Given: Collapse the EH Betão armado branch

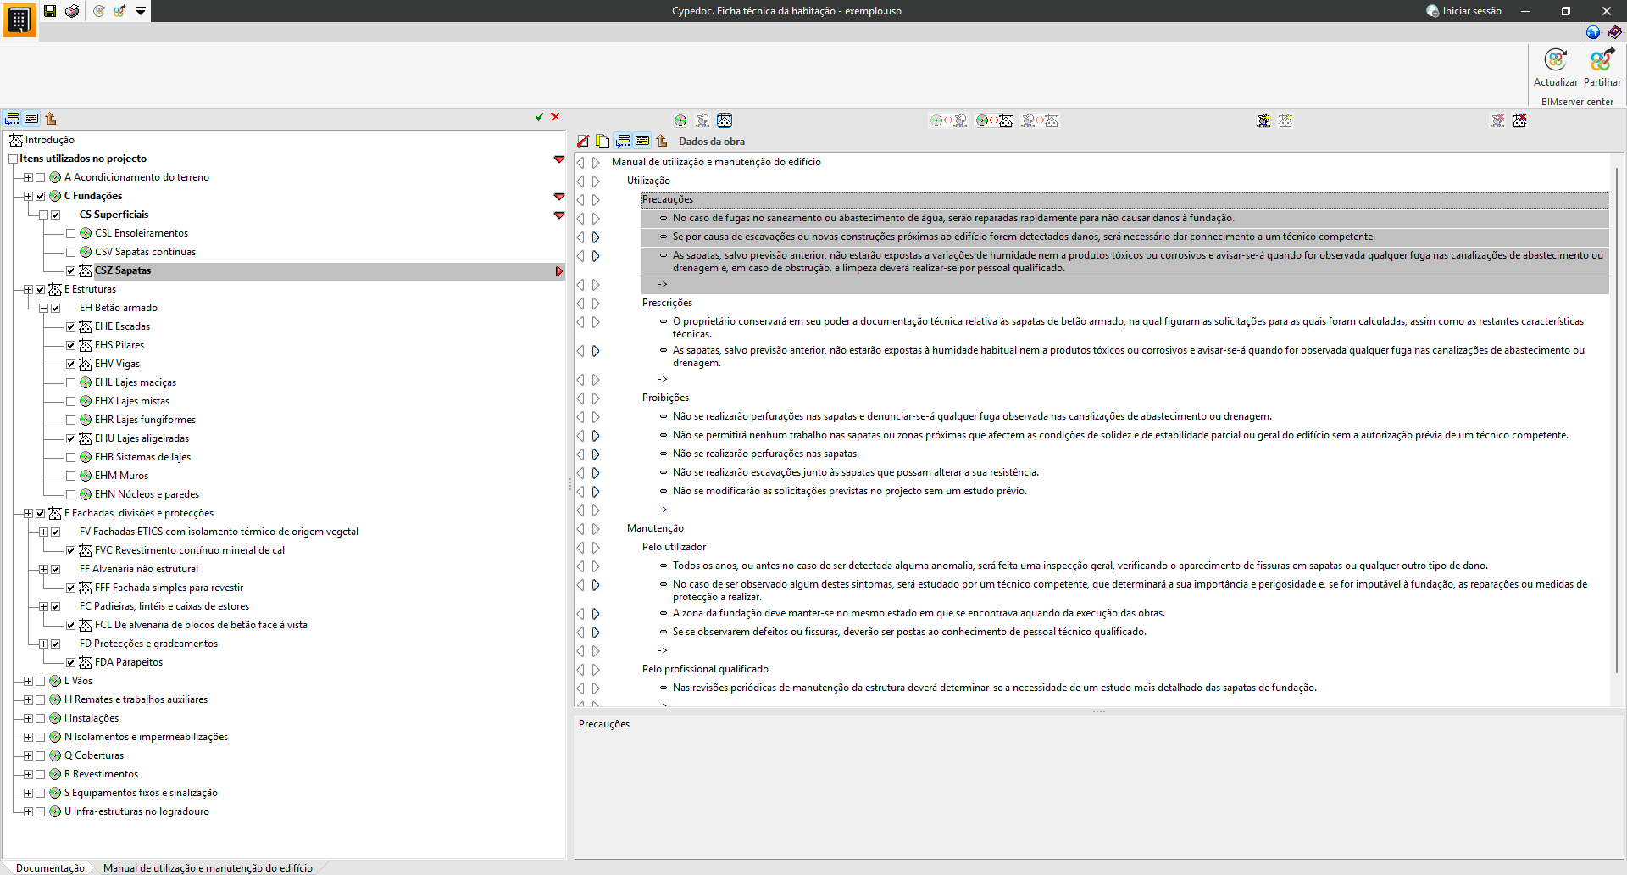Looking at the screenshot, I should (43, 308).
